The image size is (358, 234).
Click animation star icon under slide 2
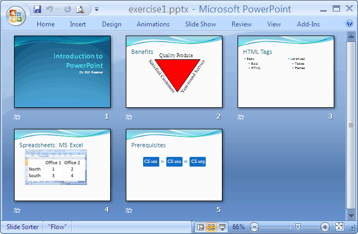pos(129,117)
